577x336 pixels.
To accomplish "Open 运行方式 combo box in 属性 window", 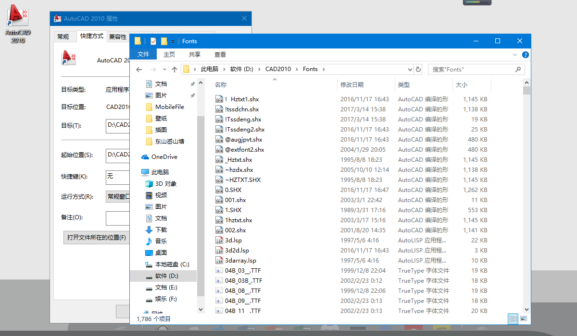I will 118,197.
